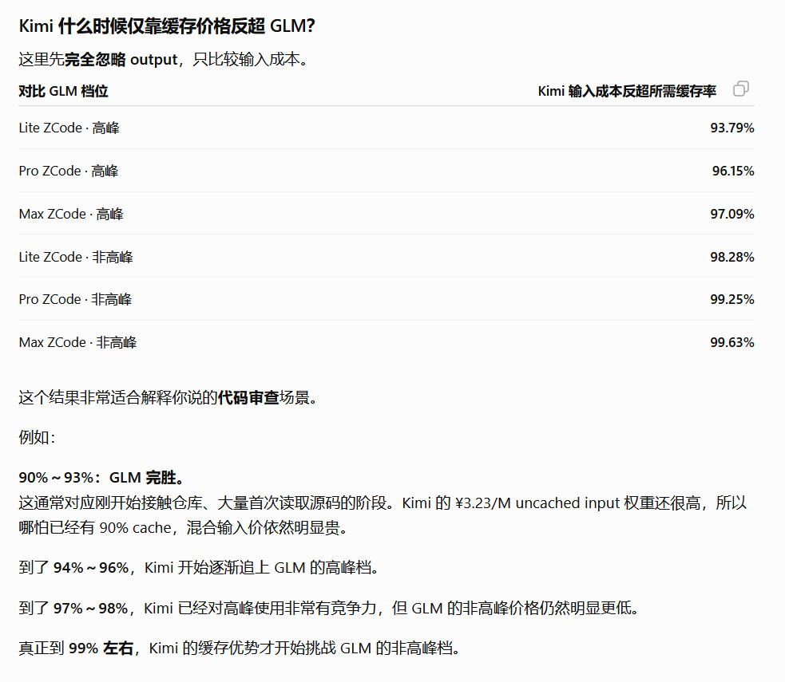Image resolution: width=785 pixels, height=682 pixels.
Task: Select the row label "Pro ZCode · 高峰"
Action: coord(69,171)
